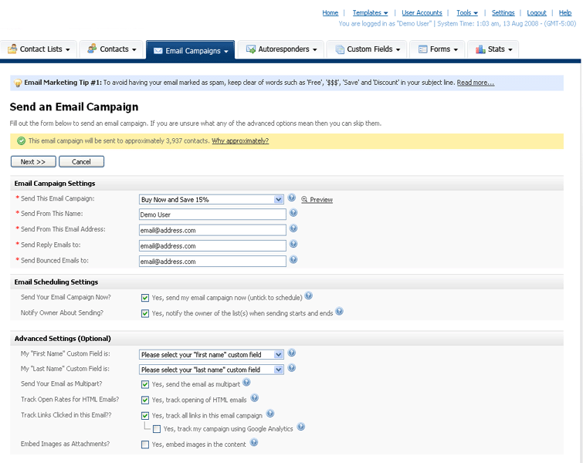Open the "first name" custom field dropdown
This screenshot has height=463, width=583.
(x=211, y=354)
